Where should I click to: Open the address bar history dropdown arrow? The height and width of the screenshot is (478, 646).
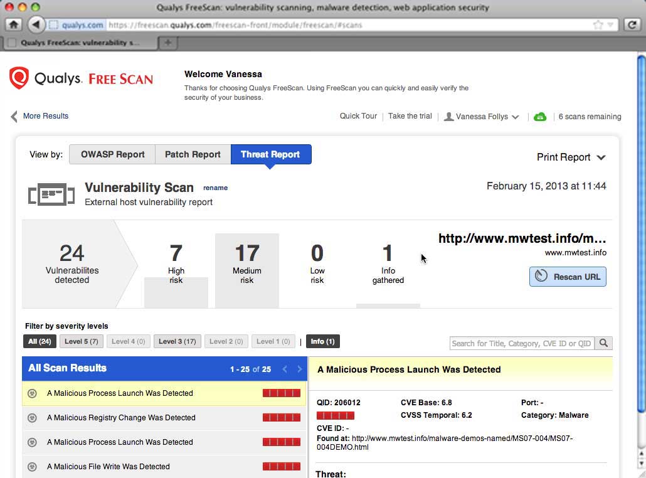coord(611,25)
